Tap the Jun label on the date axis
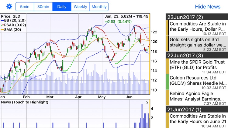 (x=129, y=97)
